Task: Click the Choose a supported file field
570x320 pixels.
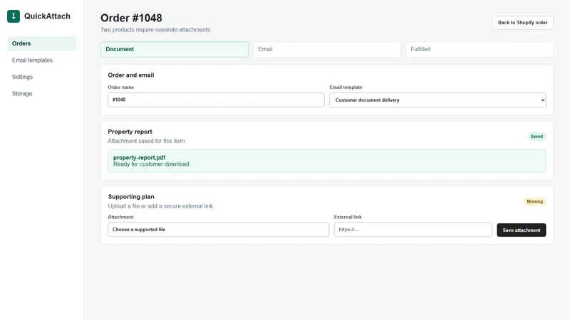Action: pyautogui.click(x=218, y=230)
